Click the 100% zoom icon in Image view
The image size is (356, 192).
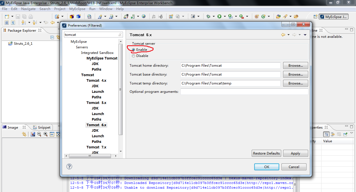coord(52,134)
